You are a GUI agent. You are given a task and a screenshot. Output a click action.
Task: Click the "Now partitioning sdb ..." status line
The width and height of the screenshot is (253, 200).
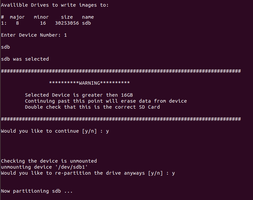tap(37, 191)
